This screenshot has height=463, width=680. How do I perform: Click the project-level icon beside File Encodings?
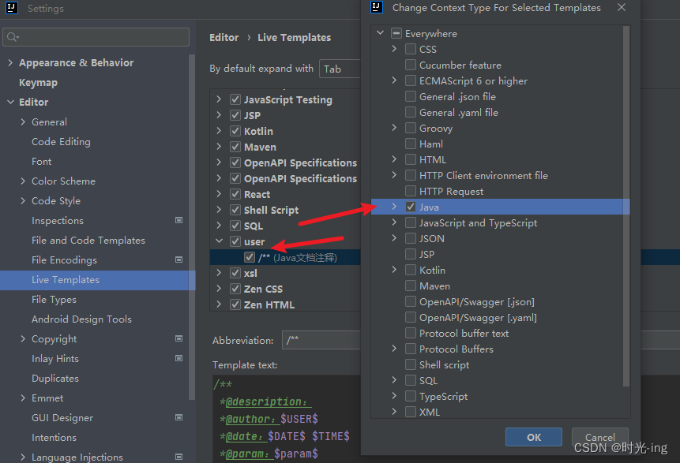pos(179,260)
